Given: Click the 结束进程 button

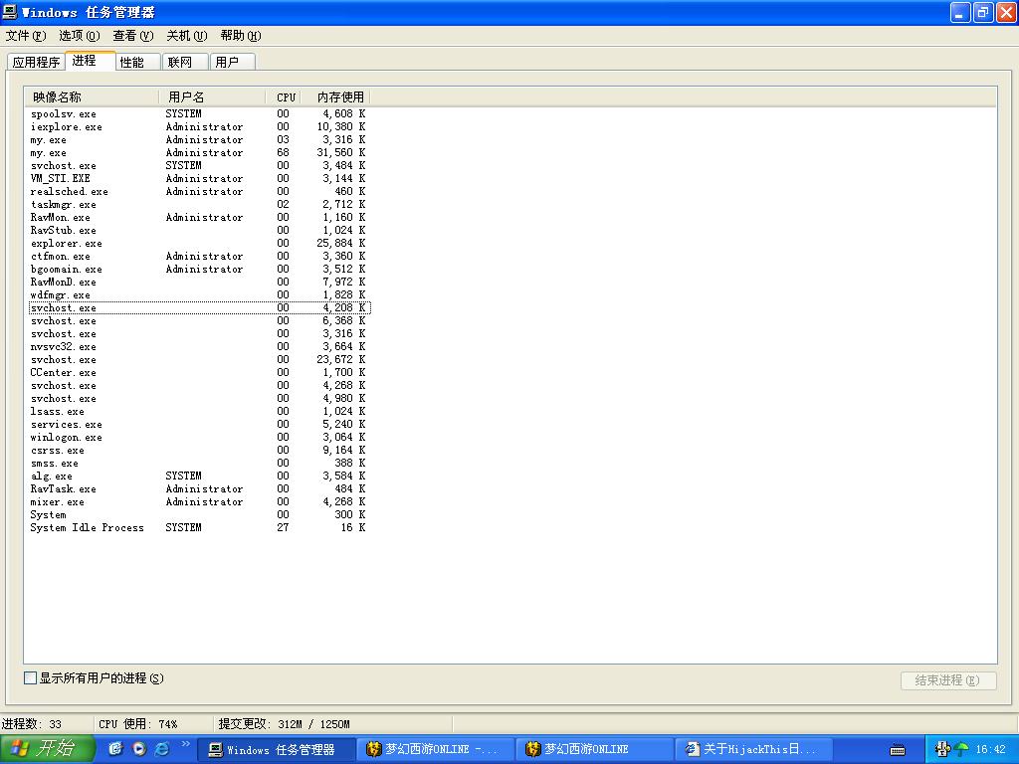Looking at the screenshot, I should (948, 680).
